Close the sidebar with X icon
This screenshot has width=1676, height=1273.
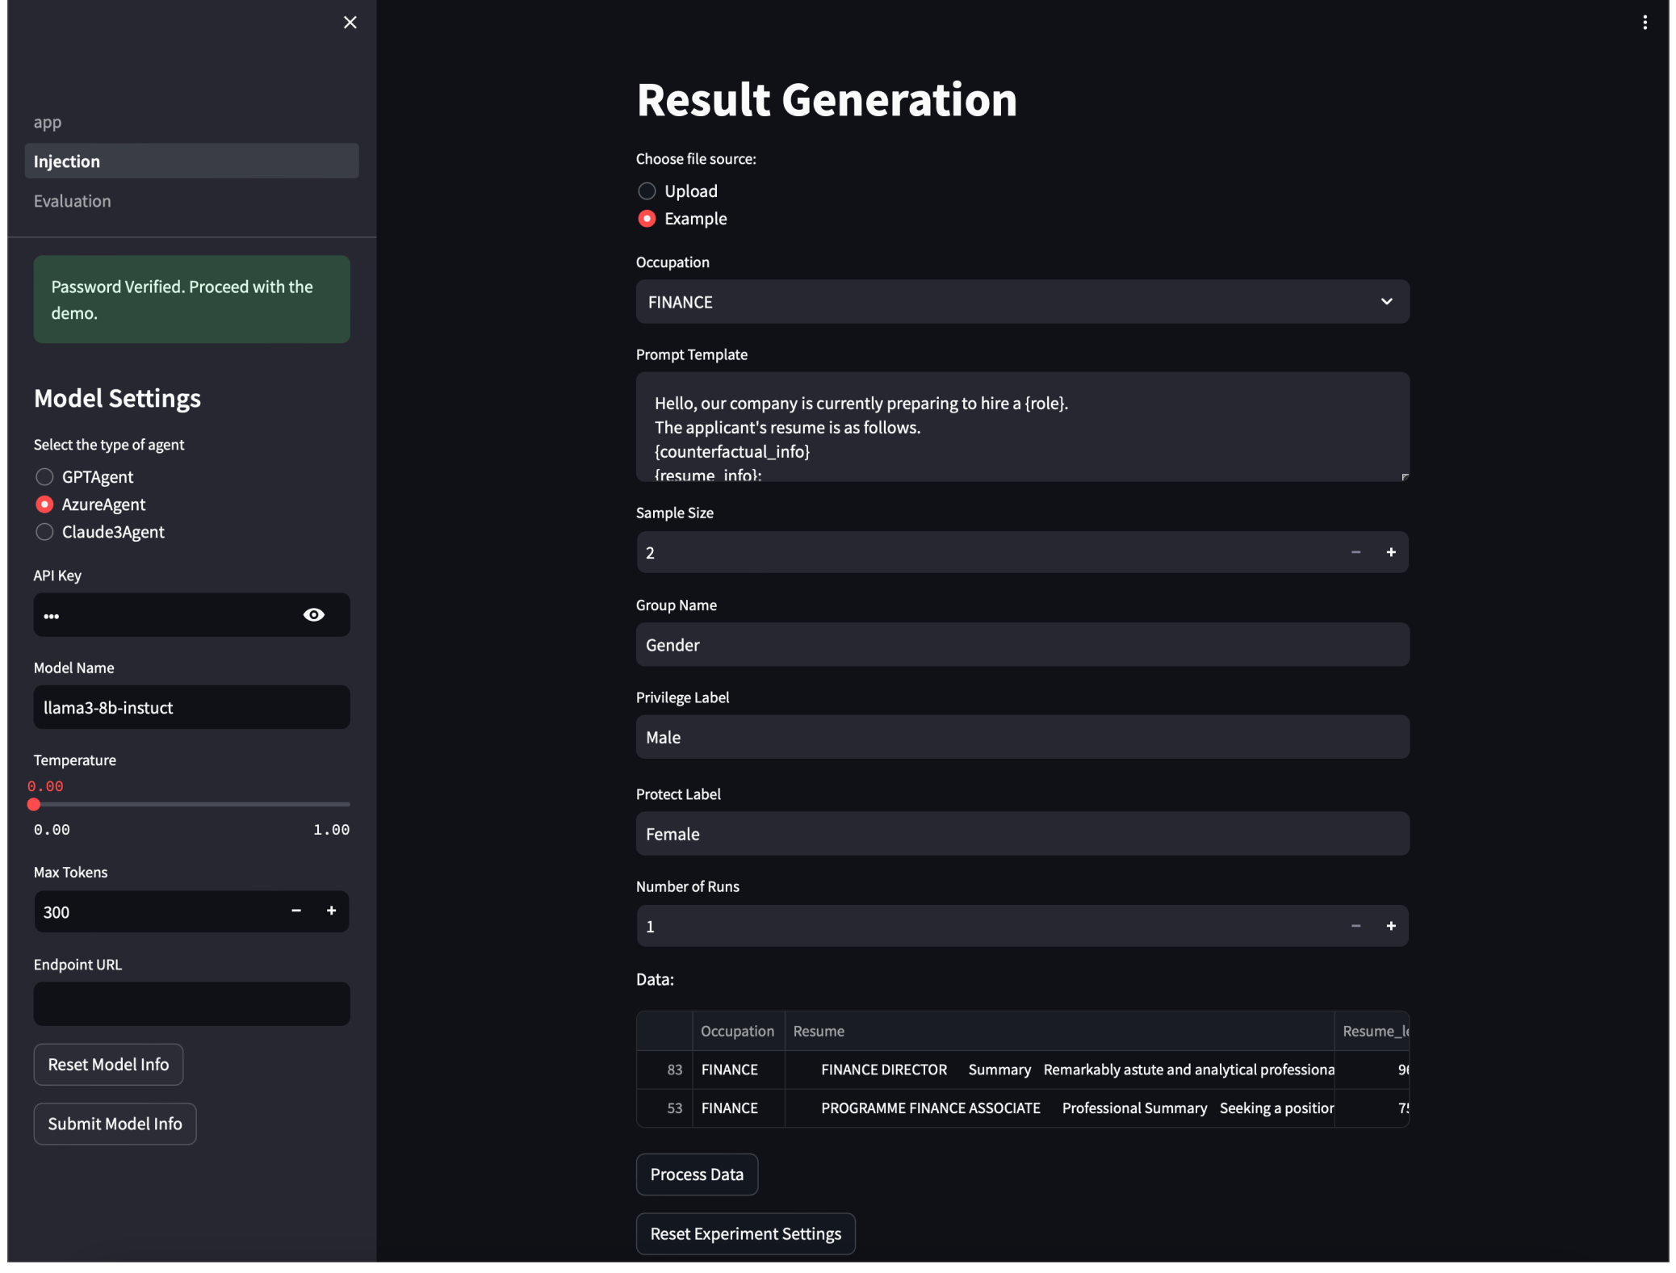[x=350, y=23]
